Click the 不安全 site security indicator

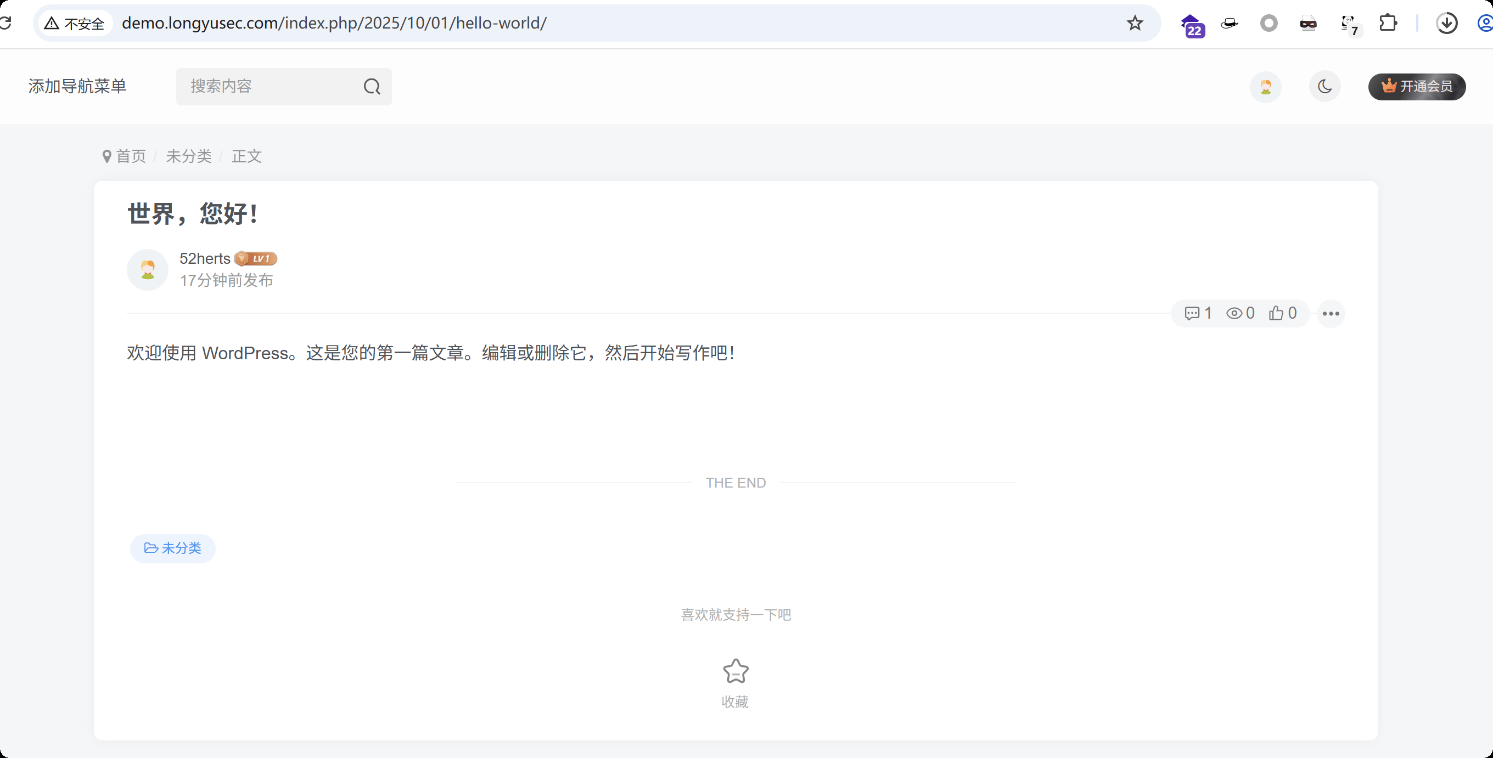pos(75,24)
